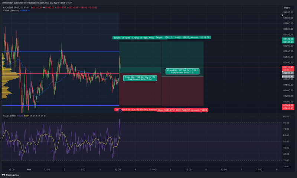Click the grey price label 62026.05
297x178 pixels.
(x=288, y=73)
